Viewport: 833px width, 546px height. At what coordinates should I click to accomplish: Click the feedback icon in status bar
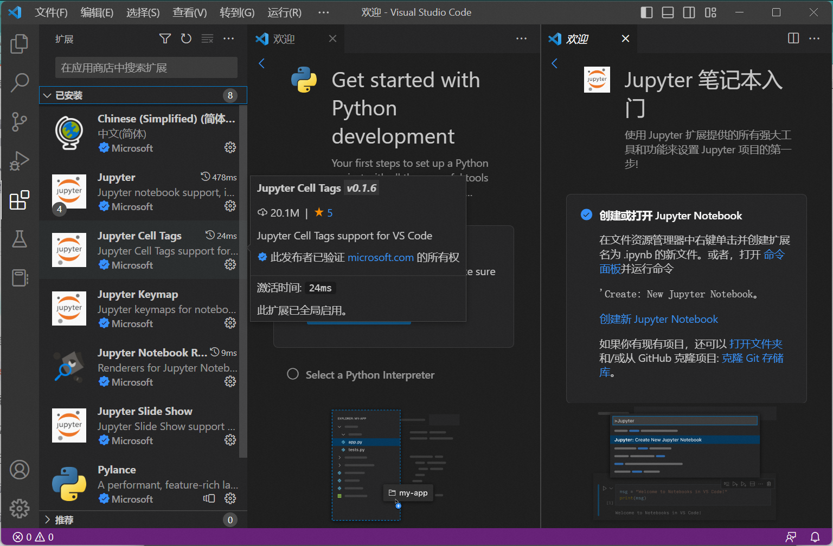click(791, 537)
